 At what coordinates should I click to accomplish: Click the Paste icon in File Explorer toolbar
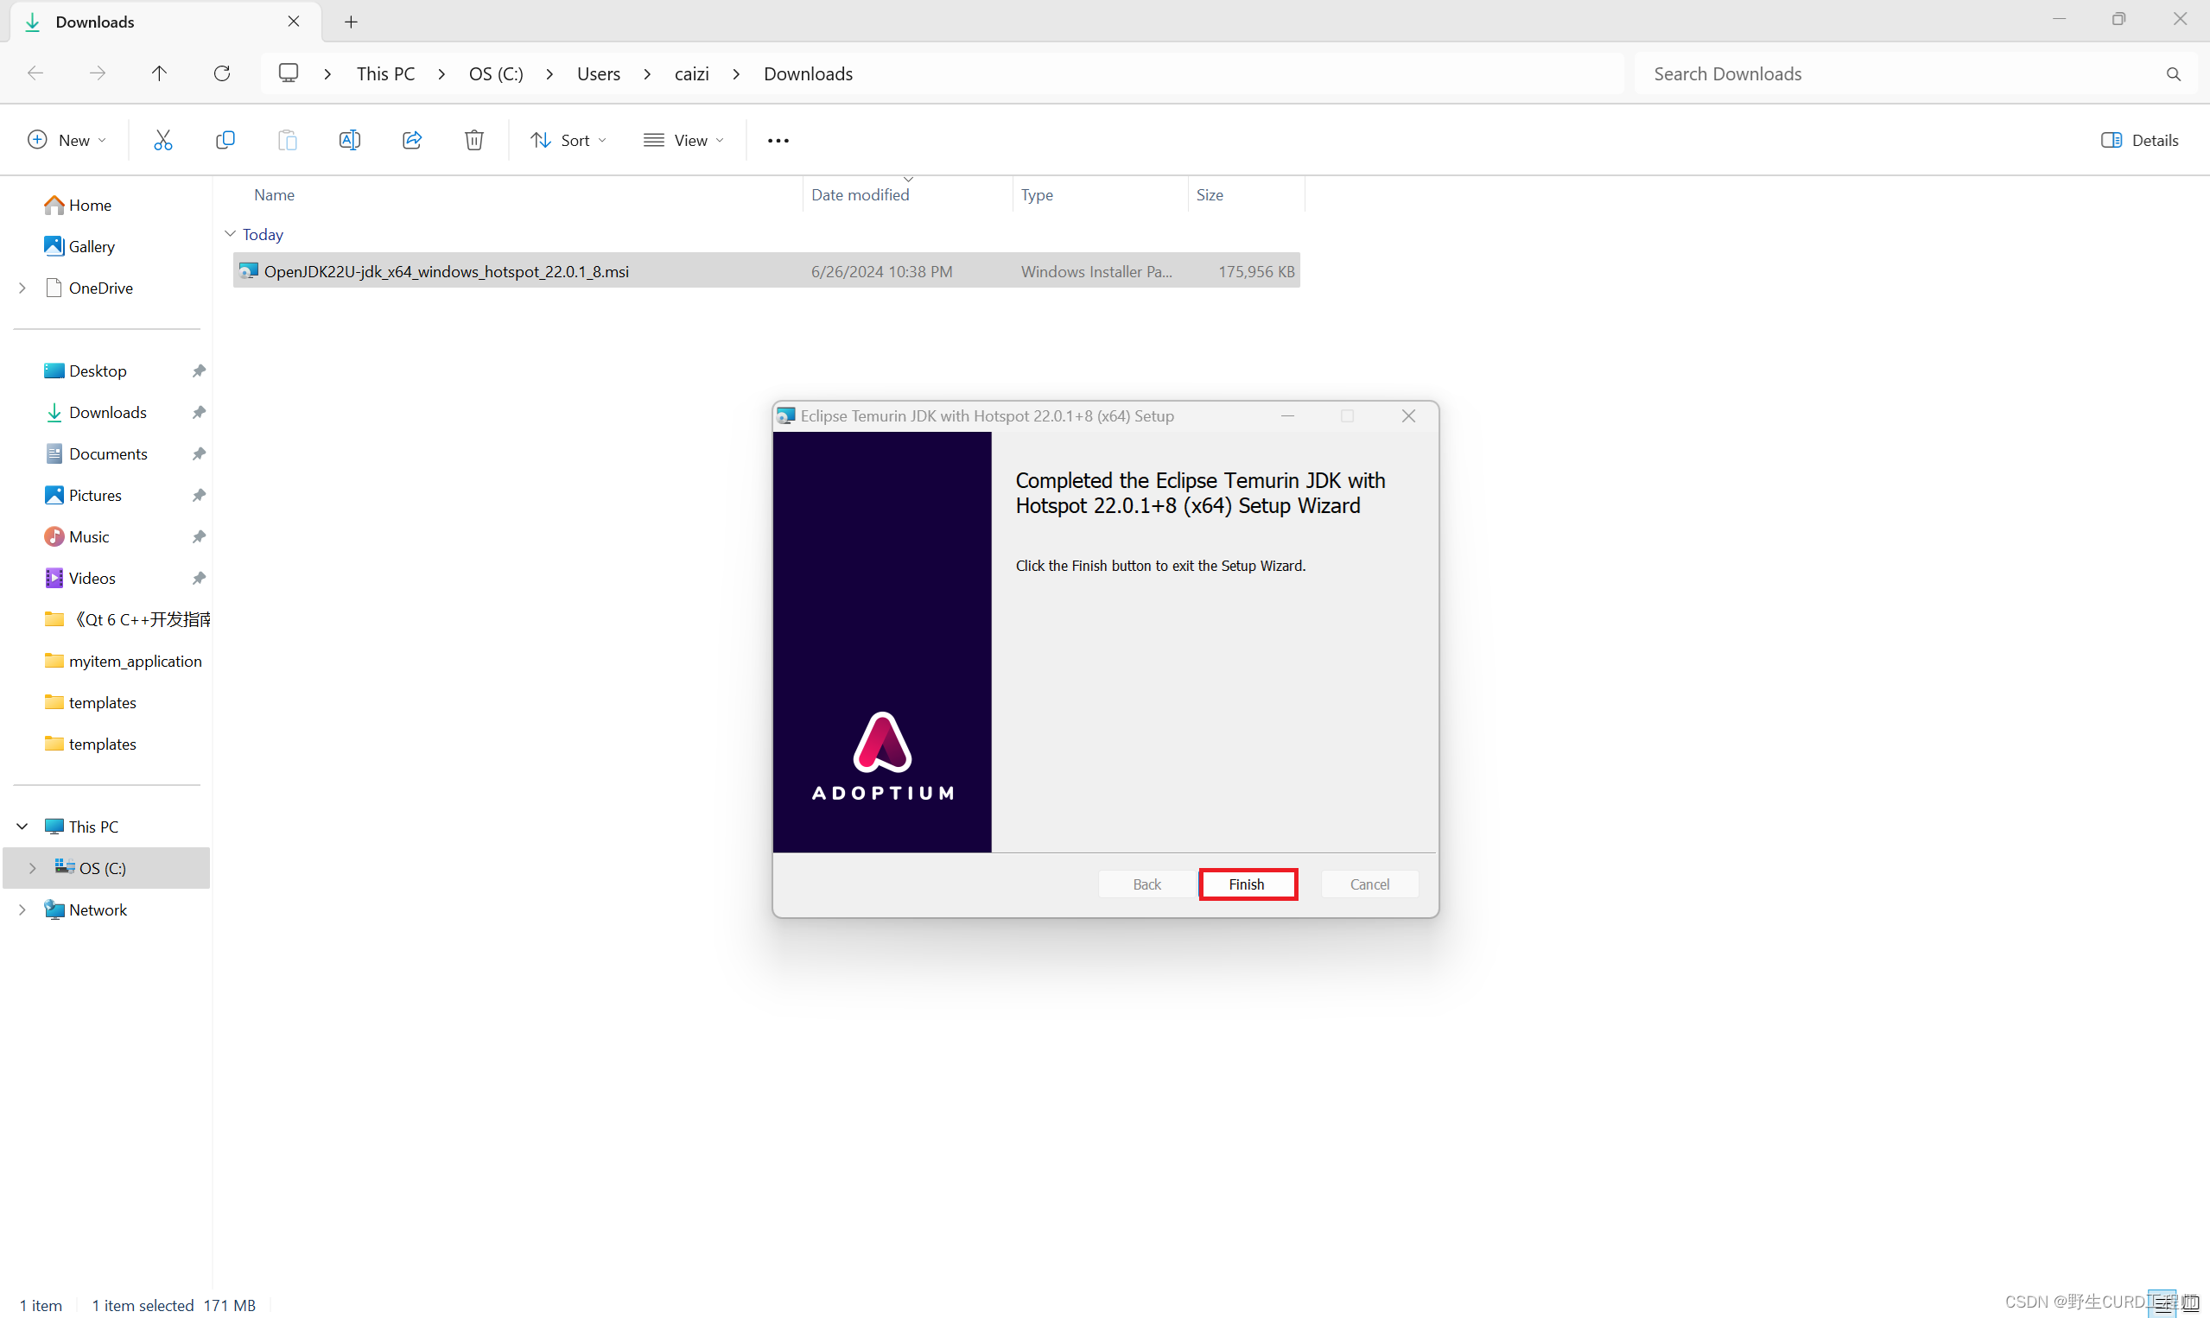click(287, 140)
